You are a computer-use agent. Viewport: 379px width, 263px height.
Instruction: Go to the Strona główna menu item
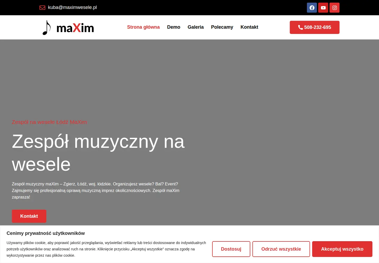(143, 27)
